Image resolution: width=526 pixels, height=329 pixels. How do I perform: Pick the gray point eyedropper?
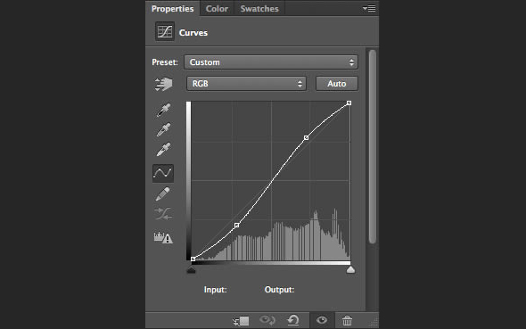click(x=163, y=130)
